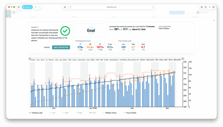Click the TP 278w value
223x127 pixels.
80,47
